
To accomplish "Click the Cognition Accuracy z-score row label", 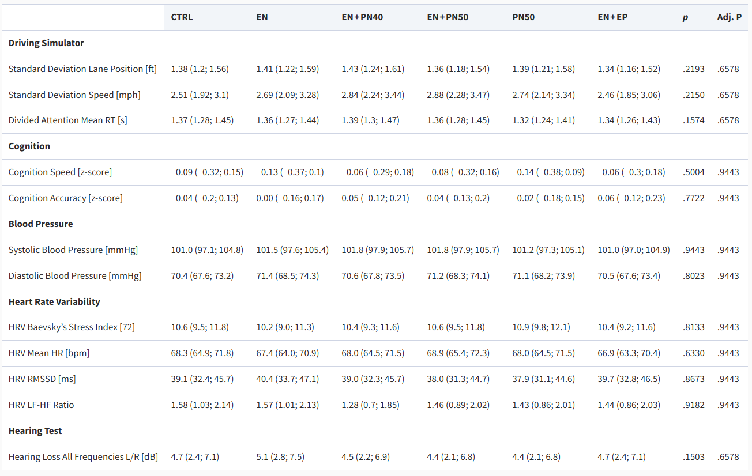I will pos(65,198).
